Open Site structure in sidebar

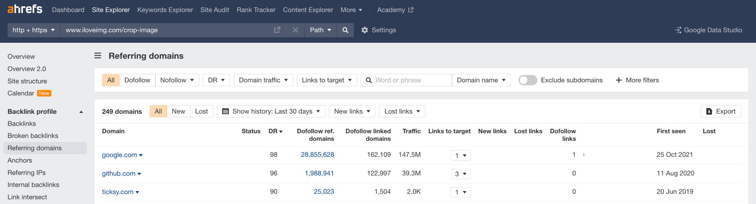pos(27,81)
